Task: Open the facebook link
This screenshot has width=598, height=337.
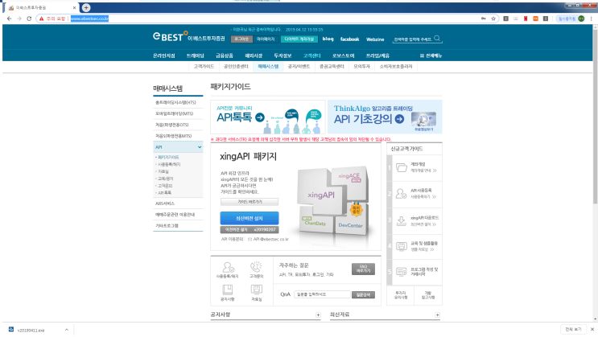Action: [350, 39]
